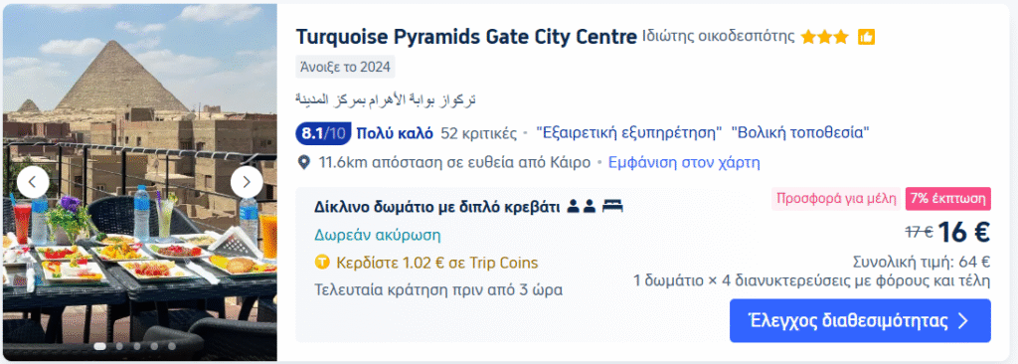Click the Βολική τοποθεσία review tag

point(800,134)
